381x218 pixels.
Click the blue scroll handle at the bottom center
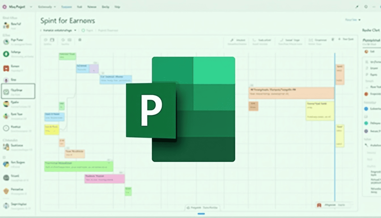pos(201,214)
